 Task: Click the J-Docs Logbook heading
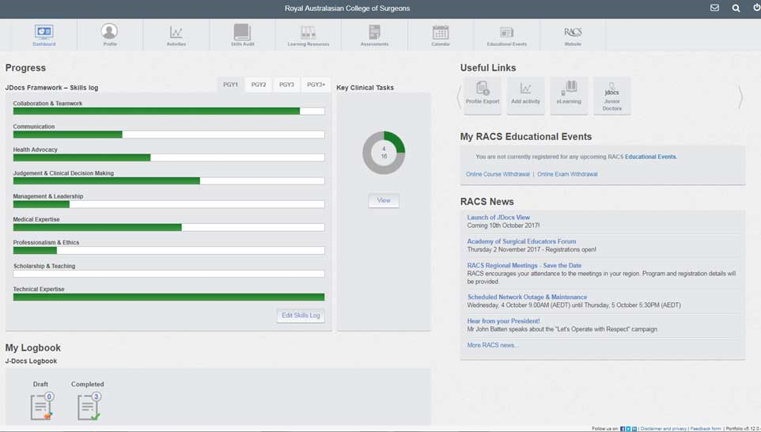31,361
